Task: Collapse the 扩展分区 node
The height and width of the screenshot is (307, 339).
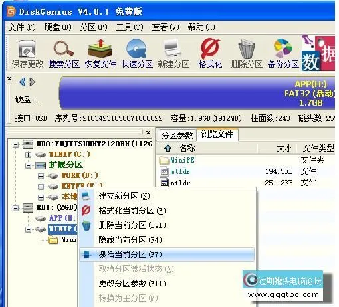Action: (x=28, y=165)
